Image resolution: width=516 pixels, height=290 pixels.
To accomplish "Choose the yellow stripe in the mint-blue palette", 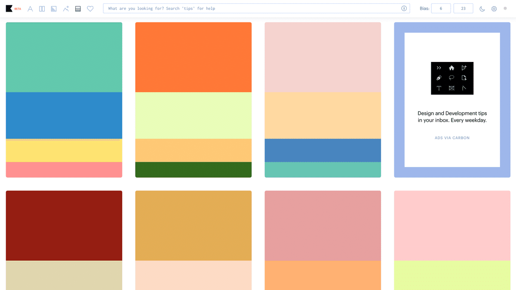I will pyautogui.click(x=64, y=150).
